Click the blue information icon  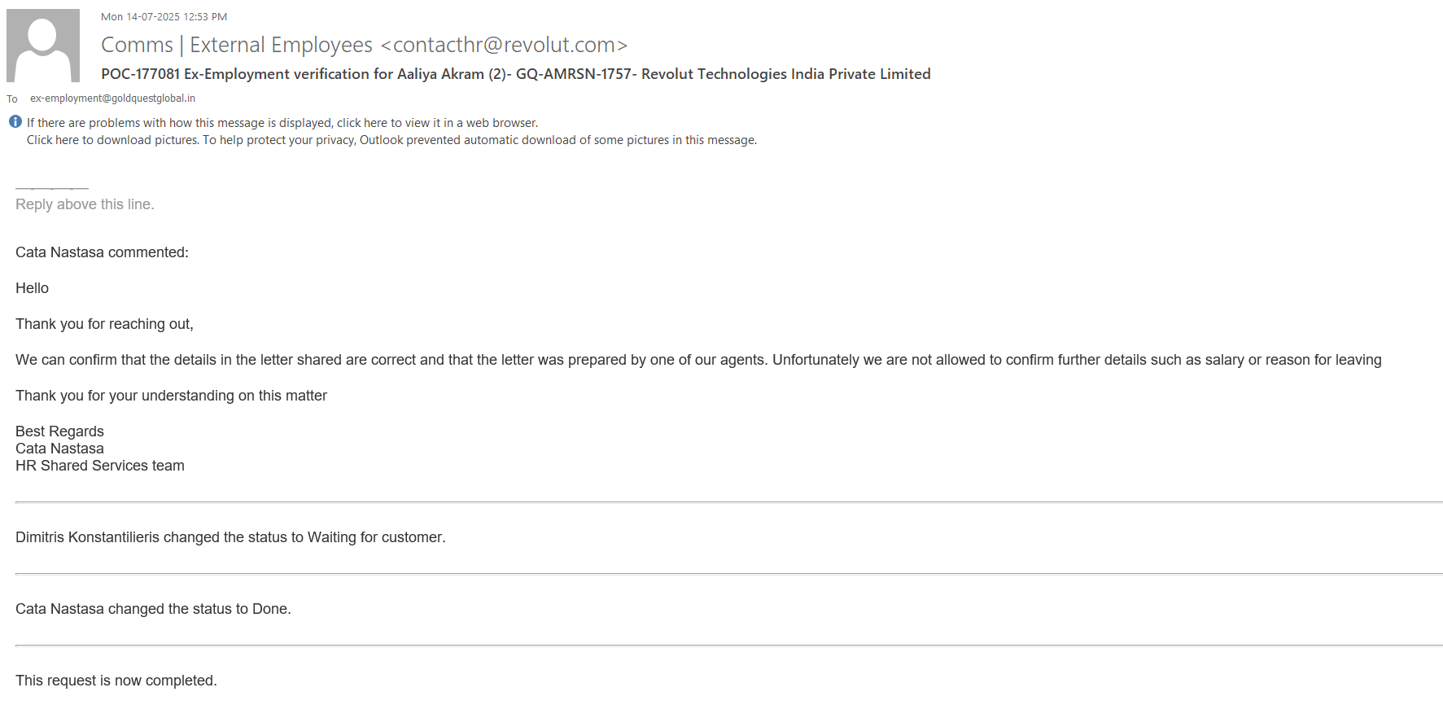click(x=15, y=122)
